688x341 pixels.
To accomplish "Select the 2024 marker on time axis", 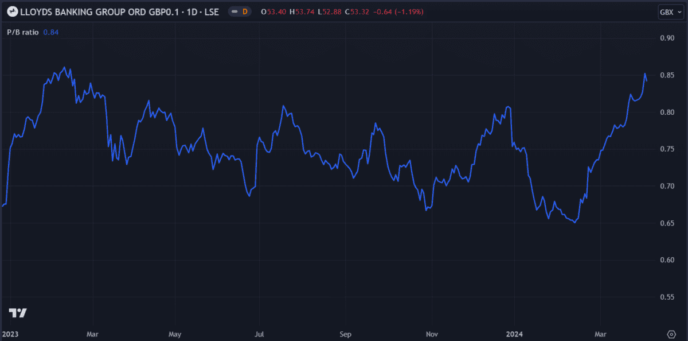I will 514,334.
